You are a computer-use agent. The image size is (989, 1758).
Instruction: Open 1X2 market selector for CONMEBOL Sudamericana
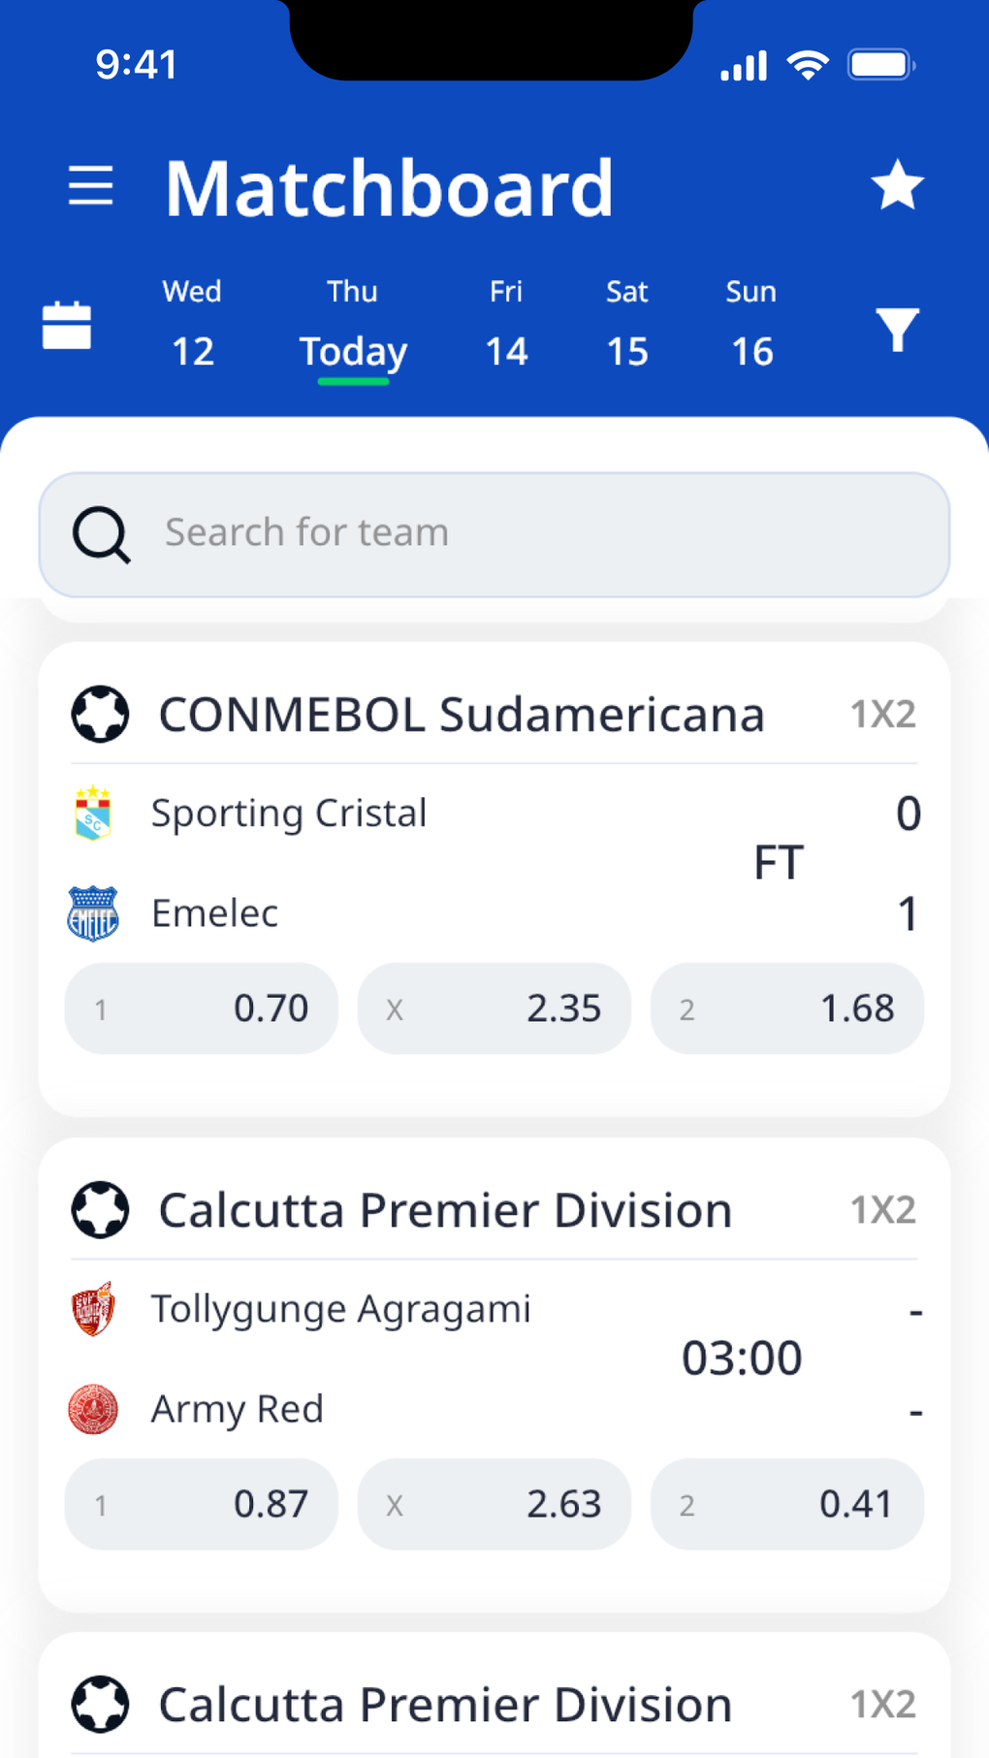882,715
